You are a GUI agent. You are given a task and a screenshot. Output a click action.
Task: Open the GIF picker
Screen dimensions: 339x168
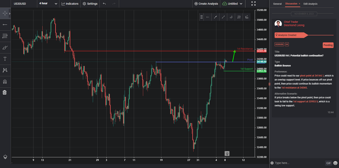tap(328, 163)
